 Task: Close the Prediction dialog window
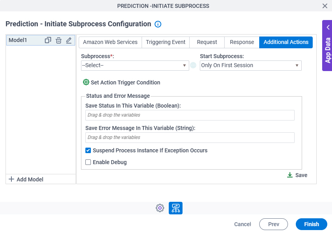tap(325, 6)
